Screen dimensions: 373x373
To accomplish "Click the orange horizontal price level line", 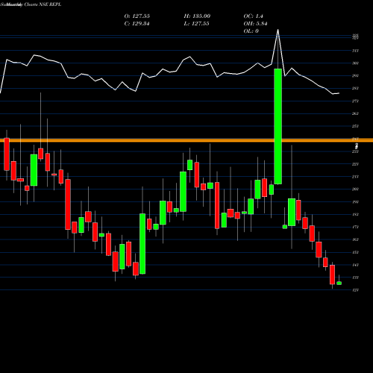I will (x=186, y=140).
